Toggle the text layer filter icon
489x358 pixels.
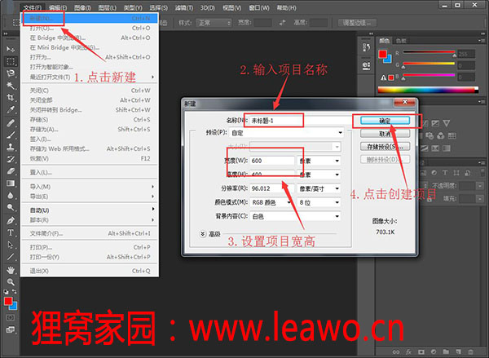click(445, 173)
